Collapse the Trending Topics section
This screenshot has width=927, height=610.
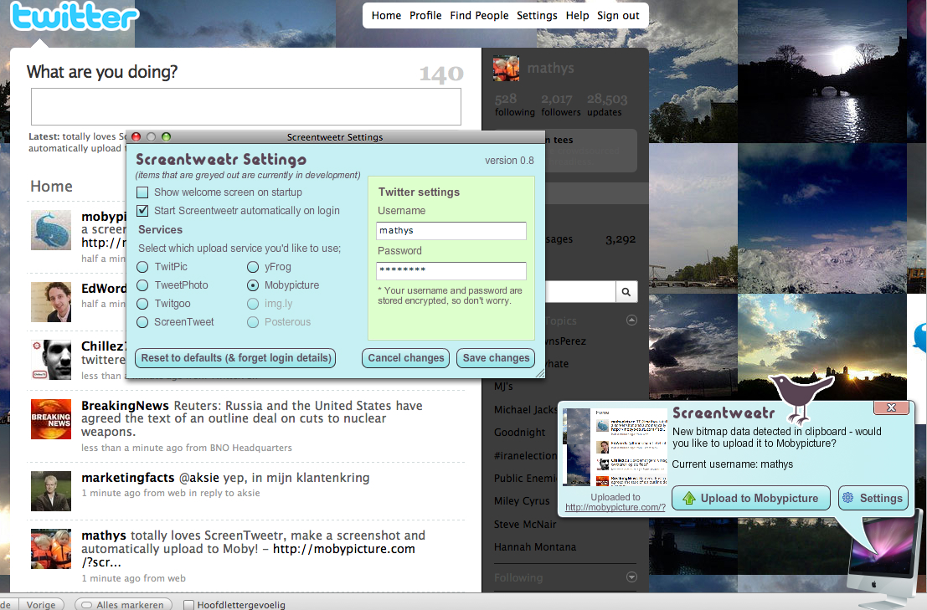631,320
